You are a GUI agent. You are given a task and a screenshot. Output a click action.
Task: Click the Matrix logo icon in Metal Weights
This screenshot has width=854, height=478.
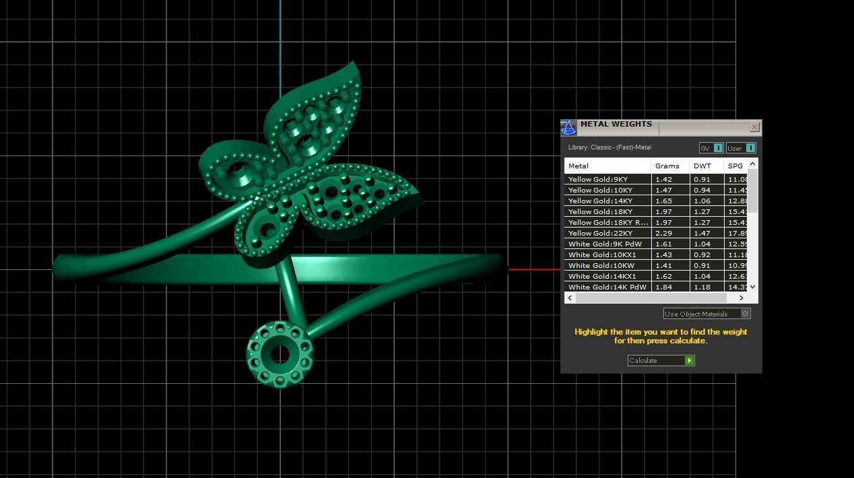pyautogui.click(x=568, y=127)
